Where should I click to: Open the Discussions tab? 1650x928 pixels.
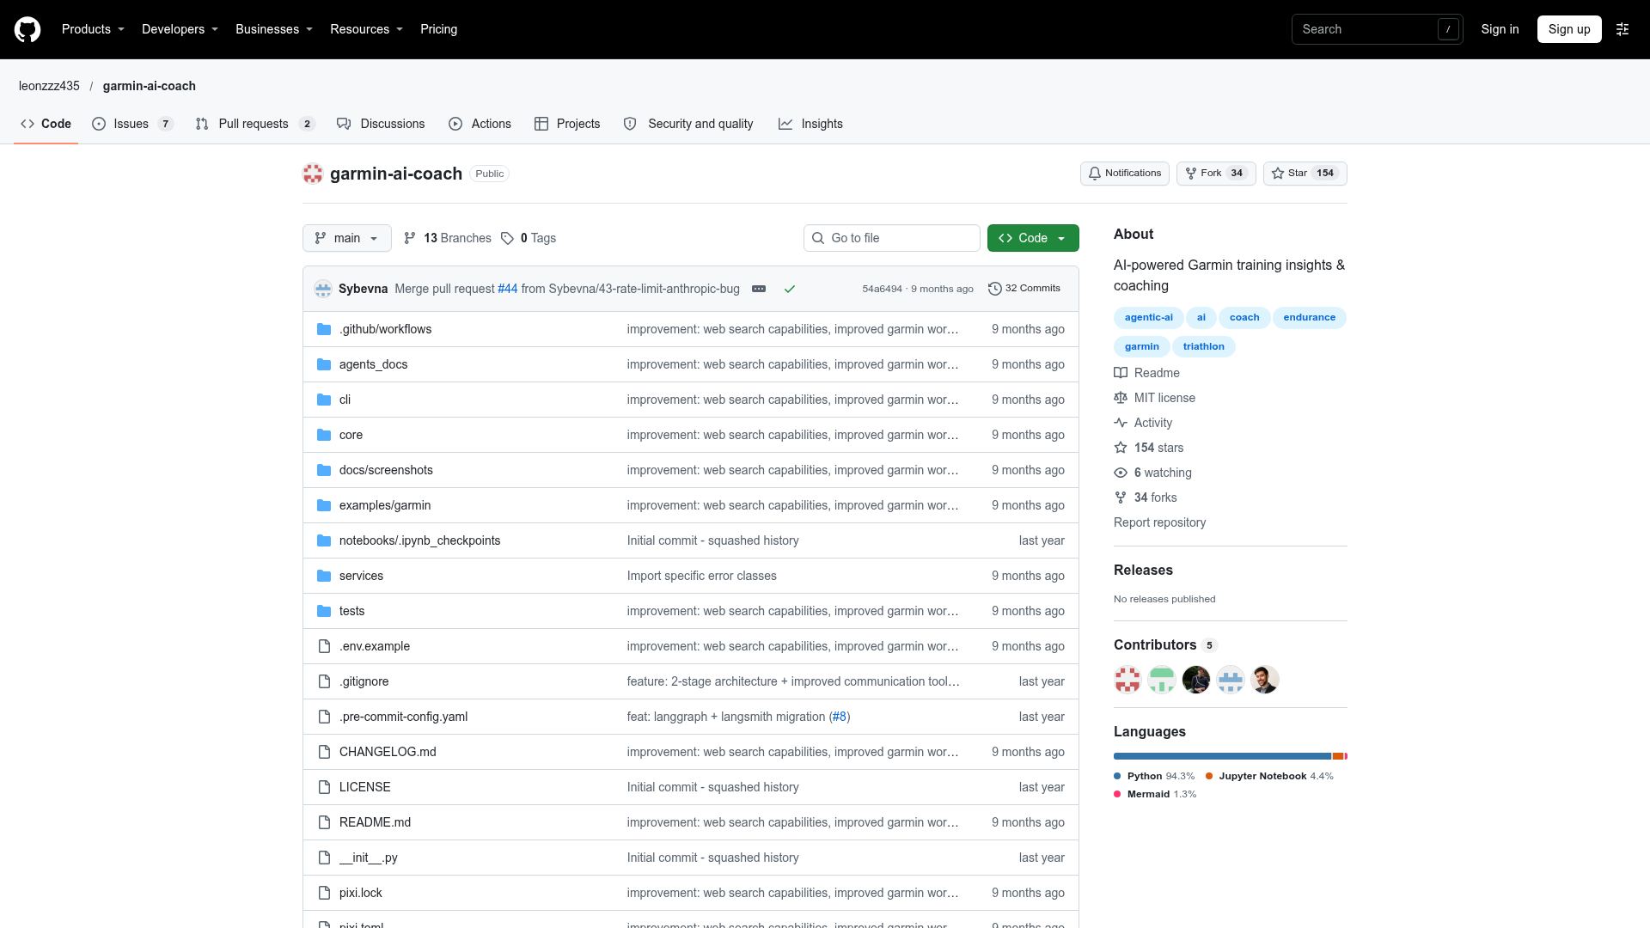point(381,124)
